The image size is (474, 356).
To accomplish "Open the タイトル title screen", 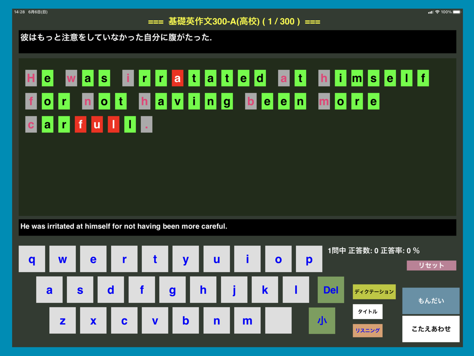I will 368,311.
